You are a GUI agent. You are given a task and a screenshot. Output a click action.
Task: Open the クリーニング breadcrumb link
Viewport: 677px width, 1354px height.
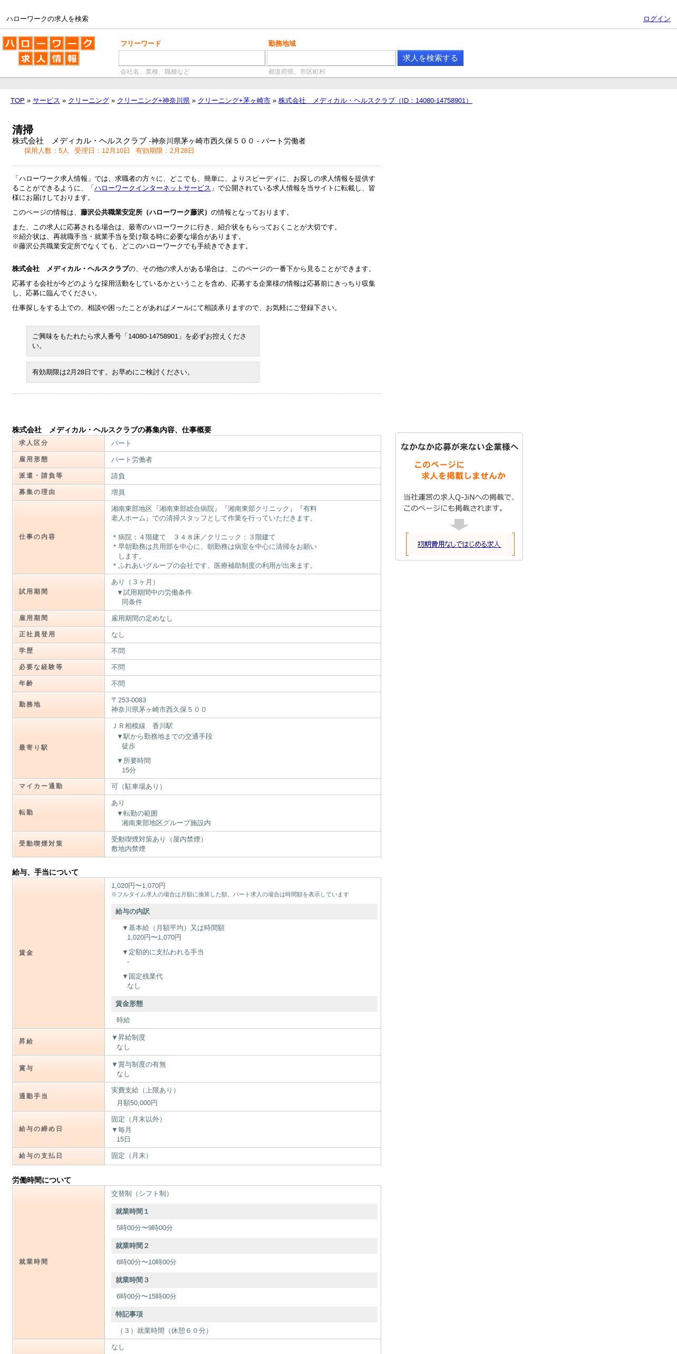(89, 101)
